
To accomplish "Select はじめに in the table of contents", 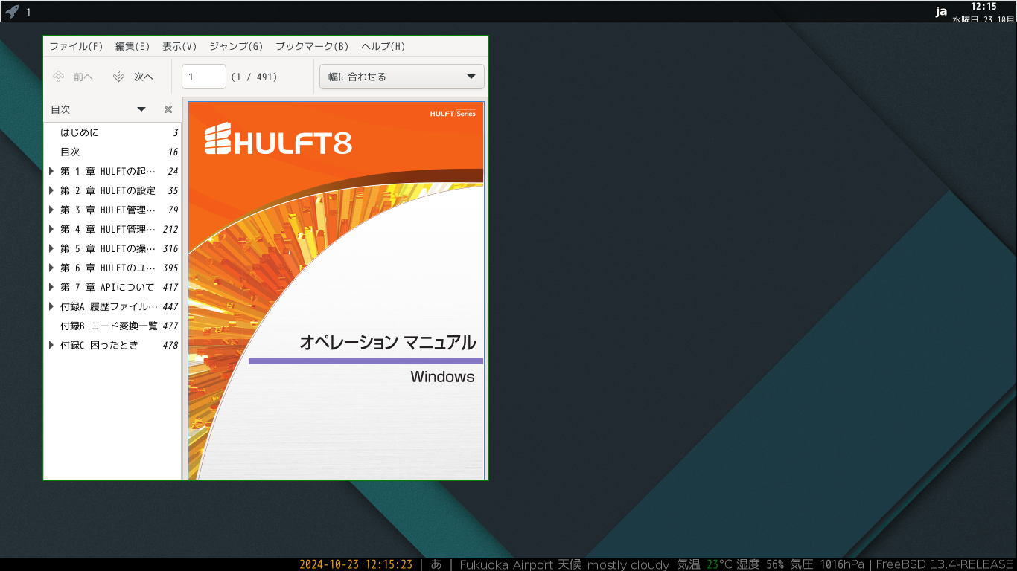I will click(x=112, y=132).
